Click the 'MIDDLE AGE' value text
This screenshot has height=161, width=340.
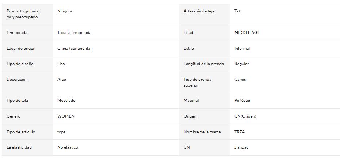(x=247, y=33)
